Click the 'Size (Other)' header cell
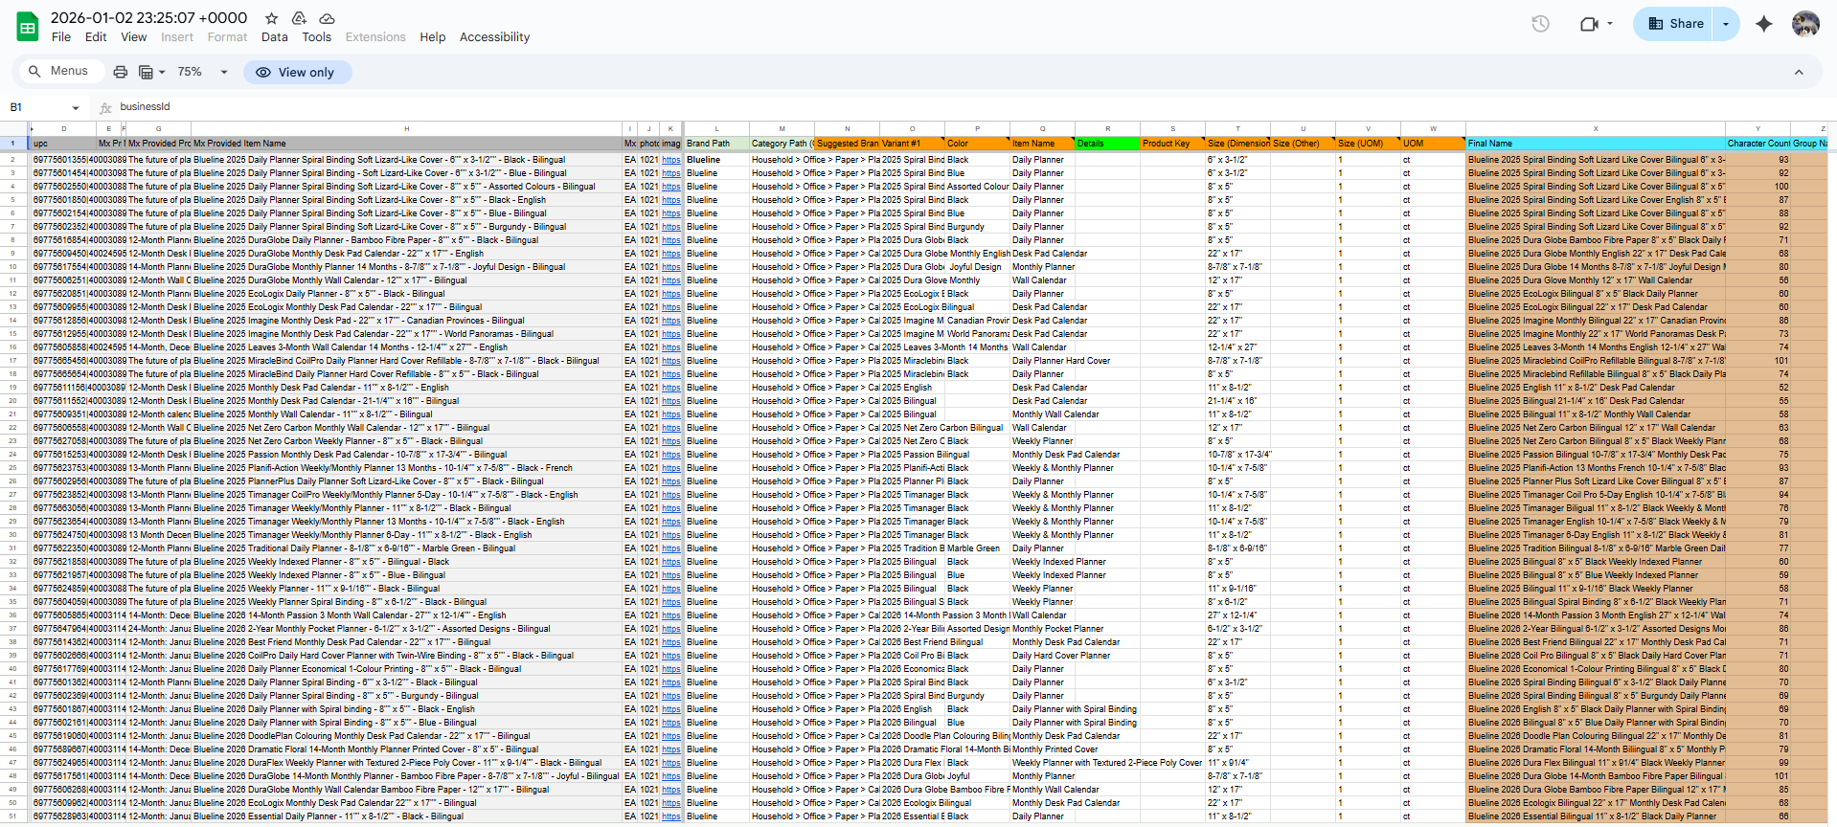Screen dimensions: 1837x827 1303,144
